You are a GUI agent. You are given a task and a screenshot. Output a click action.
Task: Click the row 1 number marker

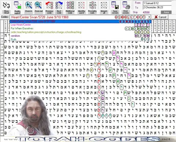(2, 36)
